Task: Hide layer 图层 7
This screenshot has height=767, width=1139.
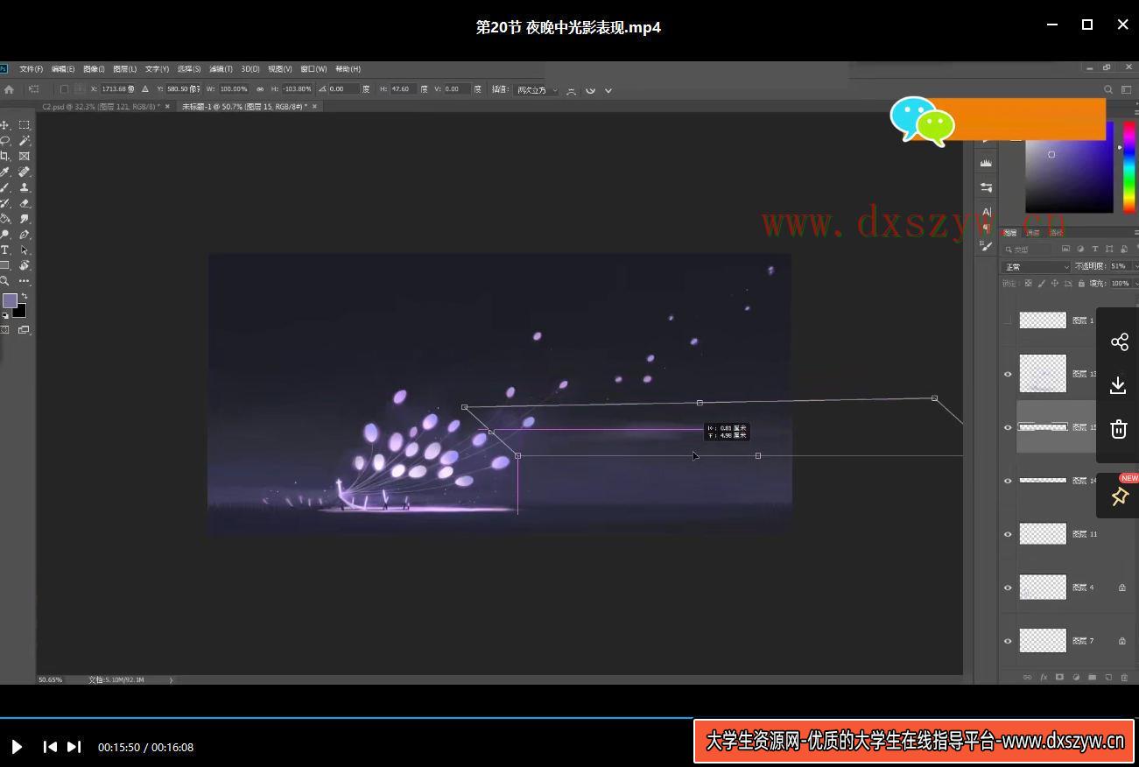Action: click(x=1008, y=641)
